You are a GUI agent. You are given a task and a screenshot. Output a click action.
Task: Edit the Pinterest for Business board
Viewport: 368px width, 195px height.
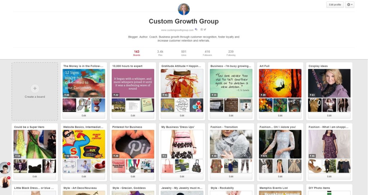click(133, 176)
